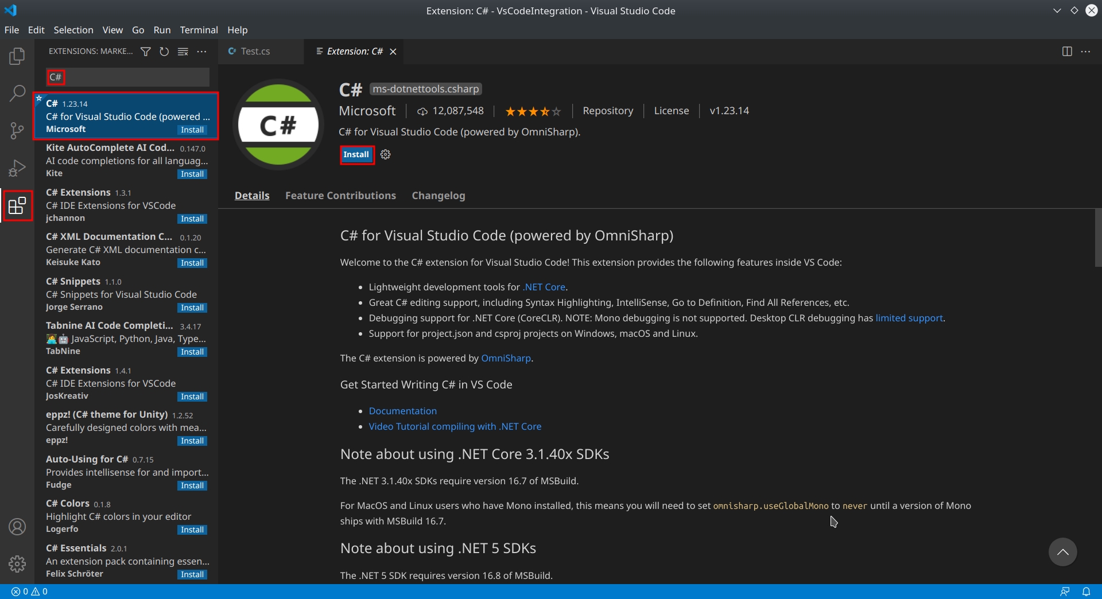Viewport: 1102px width, 599px height.
Task: Open the Terminal menu
Action: click(x=199, y=30)
